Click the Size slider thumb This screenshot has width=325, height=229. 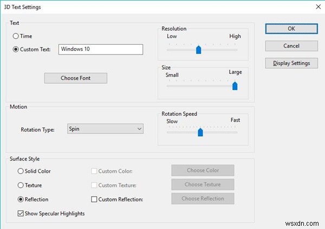point(235,86)
